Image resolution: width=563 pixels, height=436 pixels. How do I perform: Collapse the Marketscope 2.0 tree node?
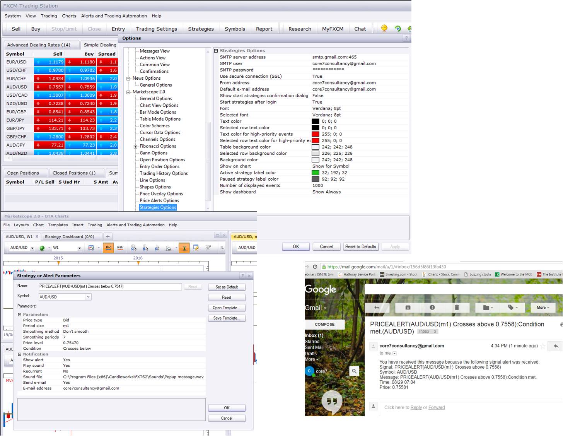click(x=128, y=92)
